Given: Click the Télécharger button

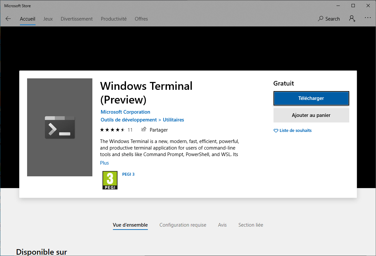Looking at the screenshot, I should (311, 98).
